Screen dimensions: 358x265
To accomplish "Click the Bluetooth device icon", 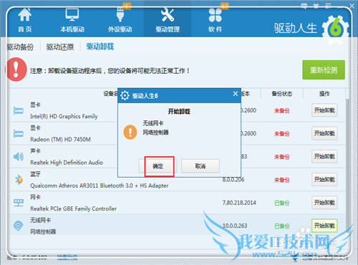I will [19, 180].
